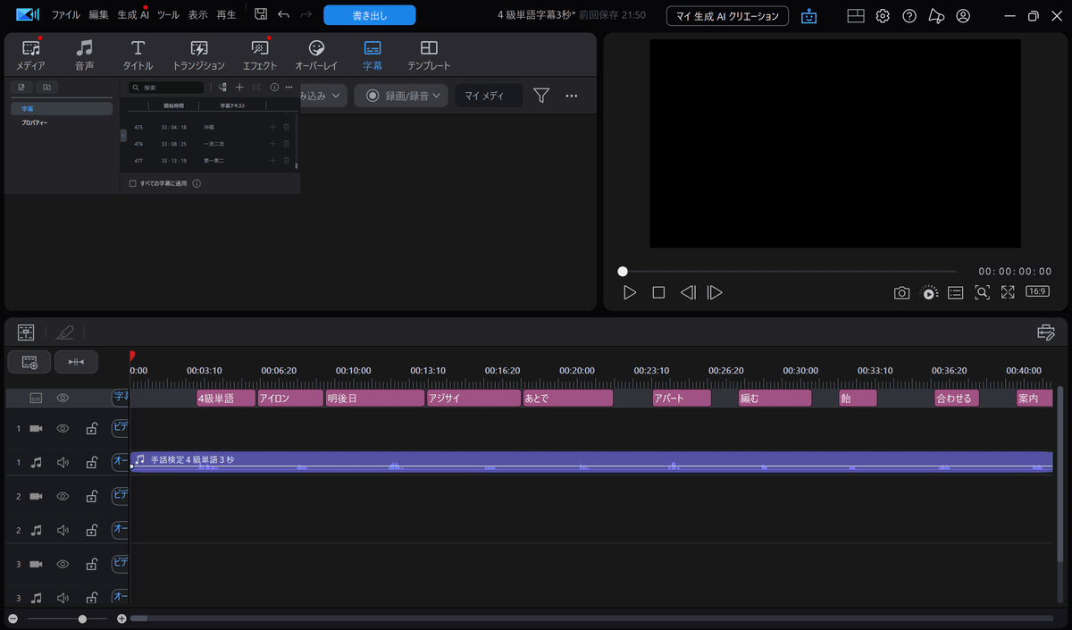Click the subtitle import file icon
The image size is (1072, 630).
(x=21, y=87)
